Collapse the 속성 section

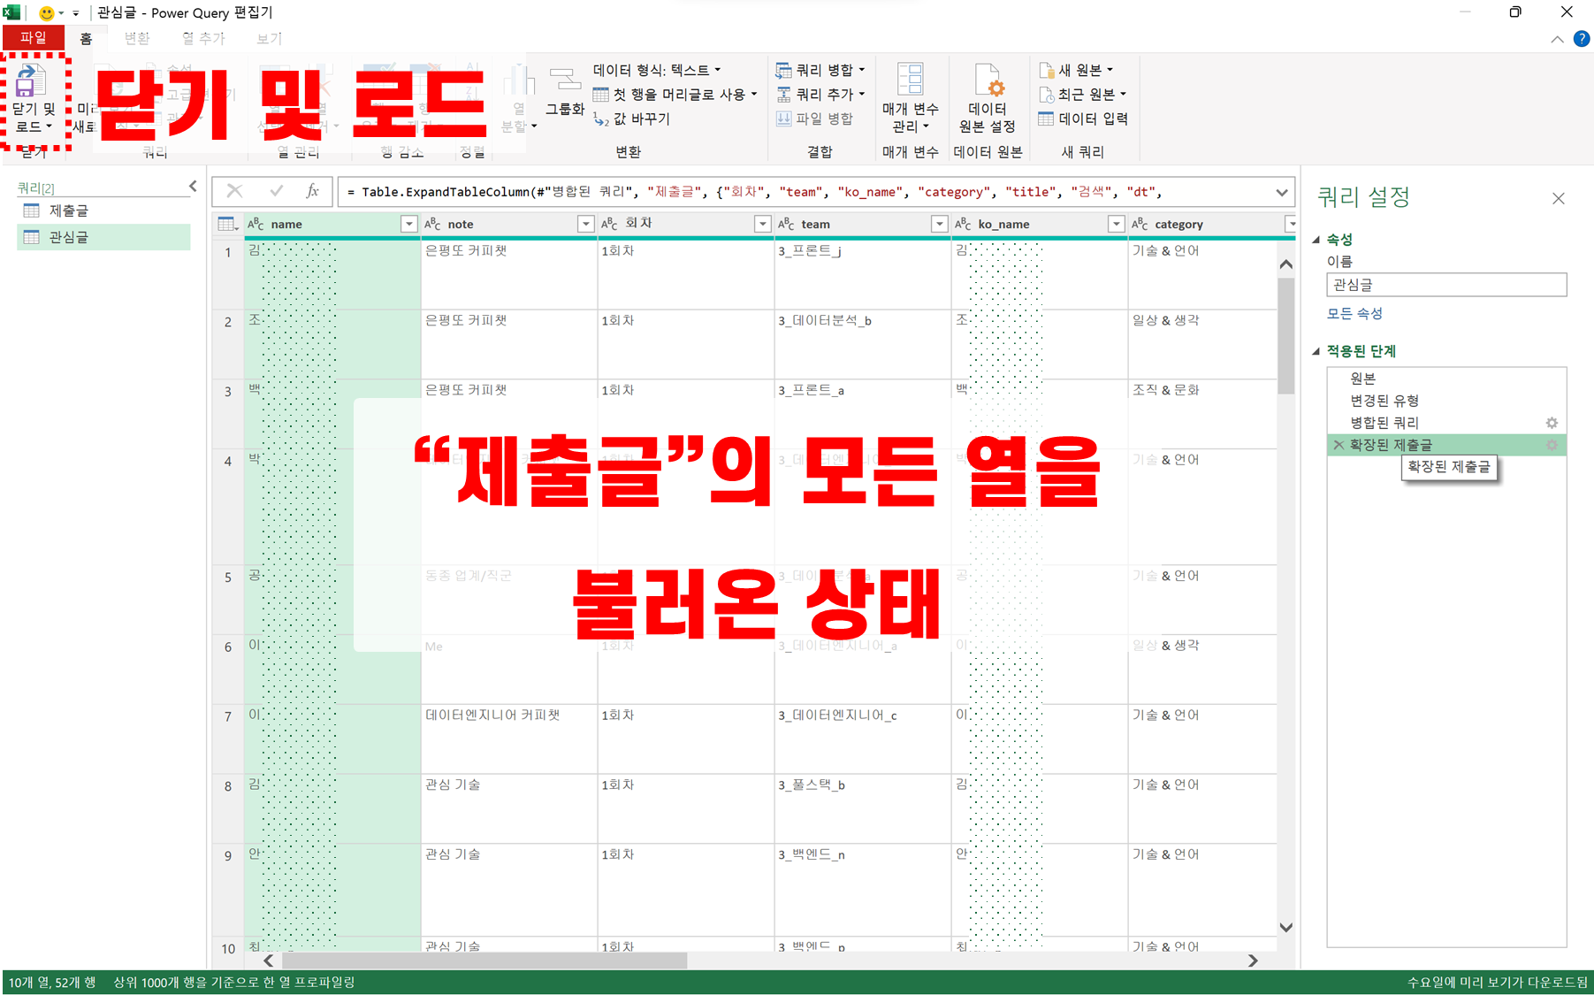1316,240
